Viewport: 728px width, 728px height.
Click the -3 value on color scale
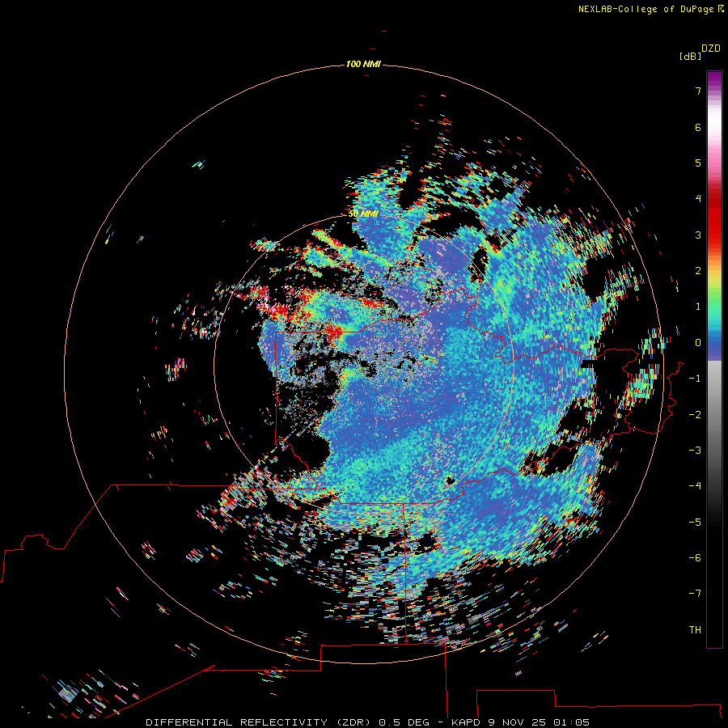pos(695,451)
